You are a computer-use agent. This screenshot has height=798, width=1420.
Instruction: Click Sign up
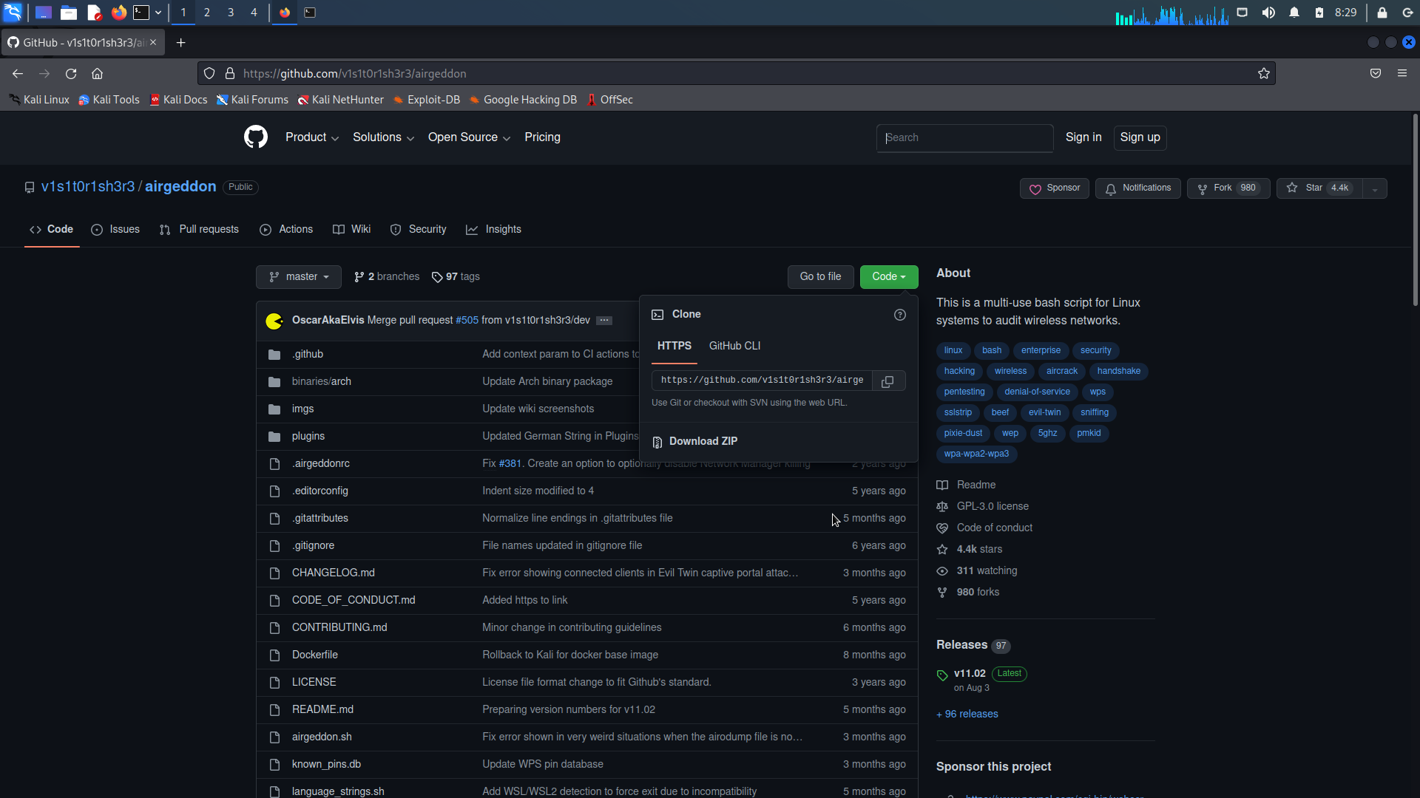tap(1140, 137)
